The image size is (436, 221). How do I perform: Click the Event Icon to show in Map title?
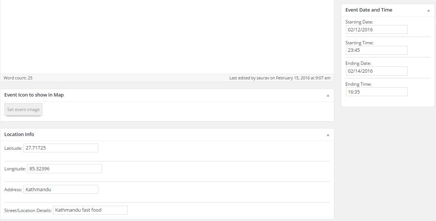[x=34, y=95]
